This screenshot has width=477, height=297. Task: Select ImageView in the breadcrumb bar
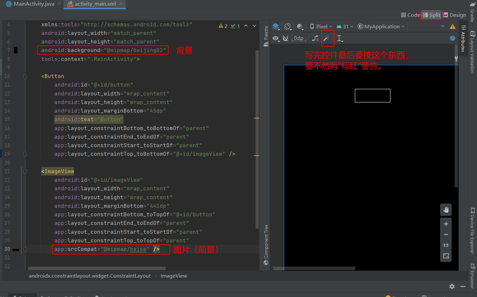click(173, 276)
